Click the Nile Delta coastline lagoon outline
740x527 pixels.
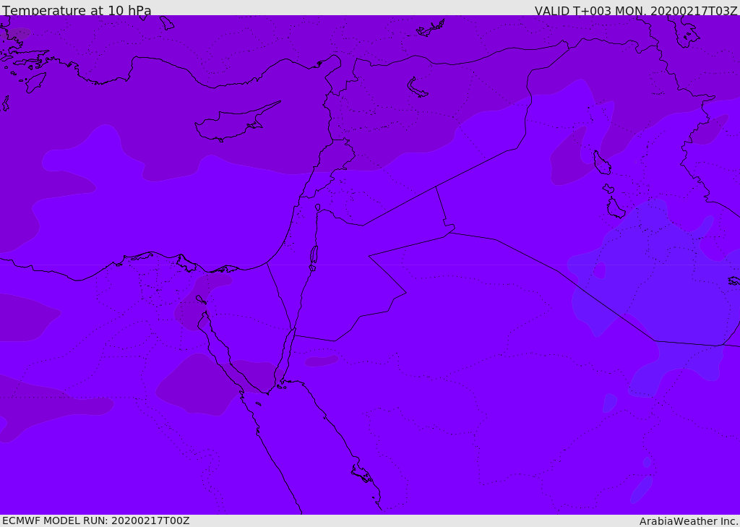(x=186, y=263)
